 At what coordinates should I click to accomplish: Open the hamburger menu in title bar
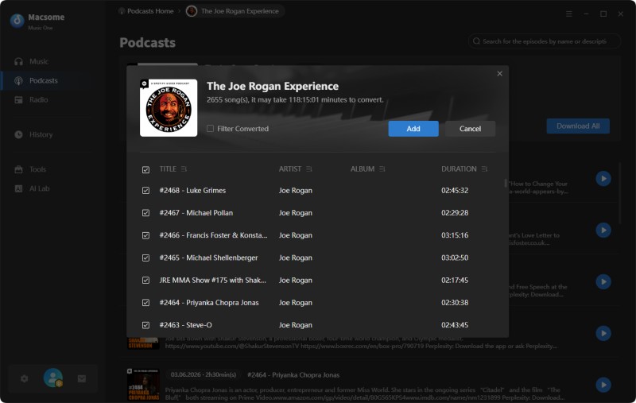click(569, 14)
